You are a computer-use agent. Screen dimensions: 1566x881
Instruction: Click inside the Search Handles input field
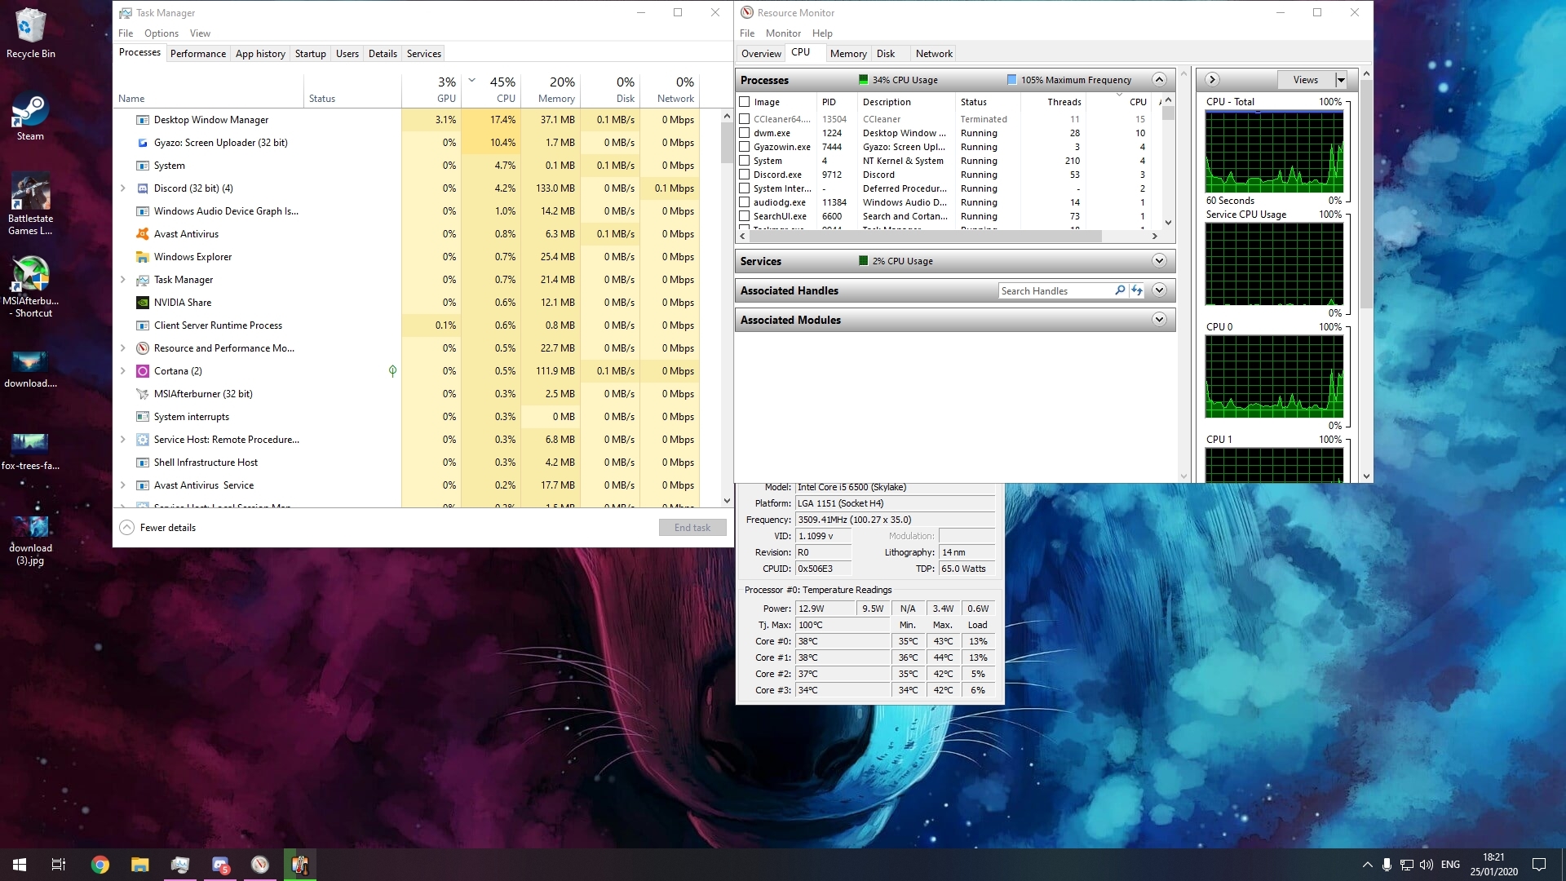[x=1054, y=291]
